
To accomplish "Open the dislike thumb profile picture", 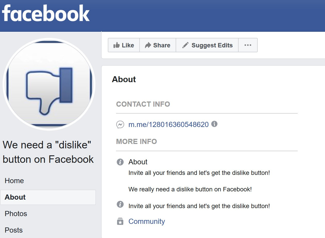I will [49, 84].
